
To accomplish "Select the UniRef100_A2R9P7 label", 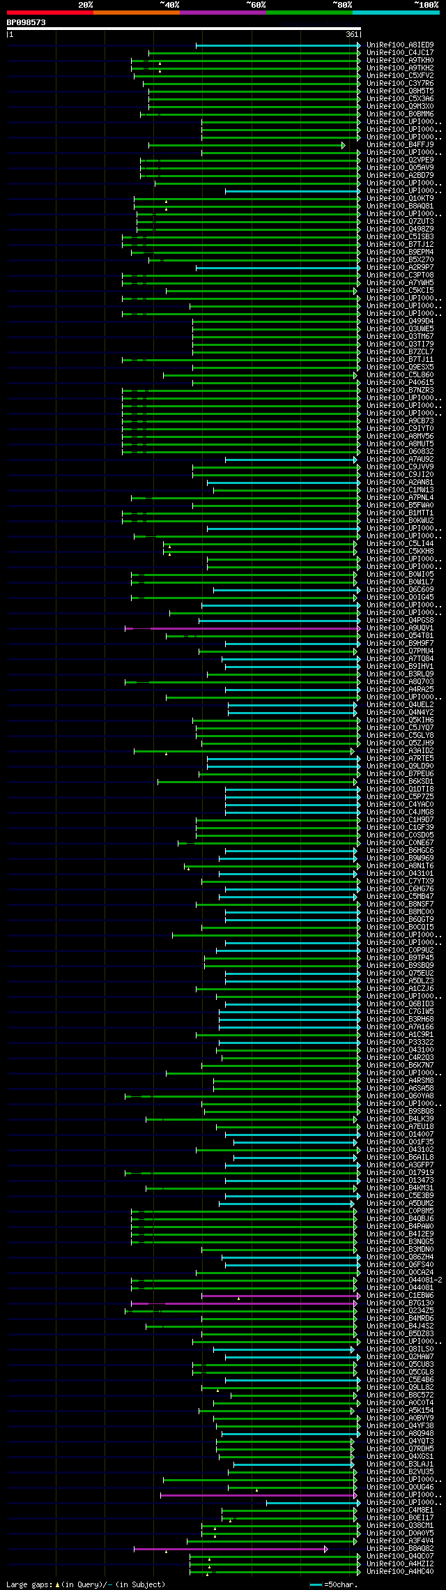I will point(400,268).
